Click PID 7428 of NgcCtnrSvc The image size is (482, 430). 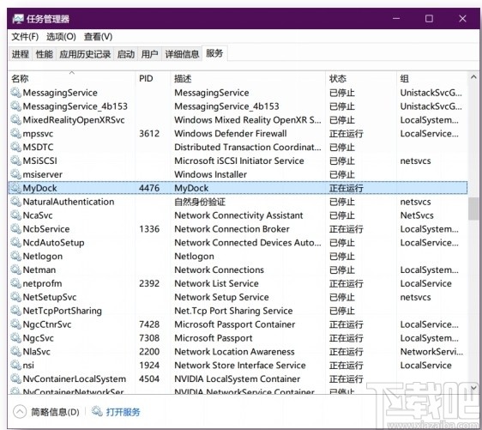pyautogui.click(x=149, y=324)
